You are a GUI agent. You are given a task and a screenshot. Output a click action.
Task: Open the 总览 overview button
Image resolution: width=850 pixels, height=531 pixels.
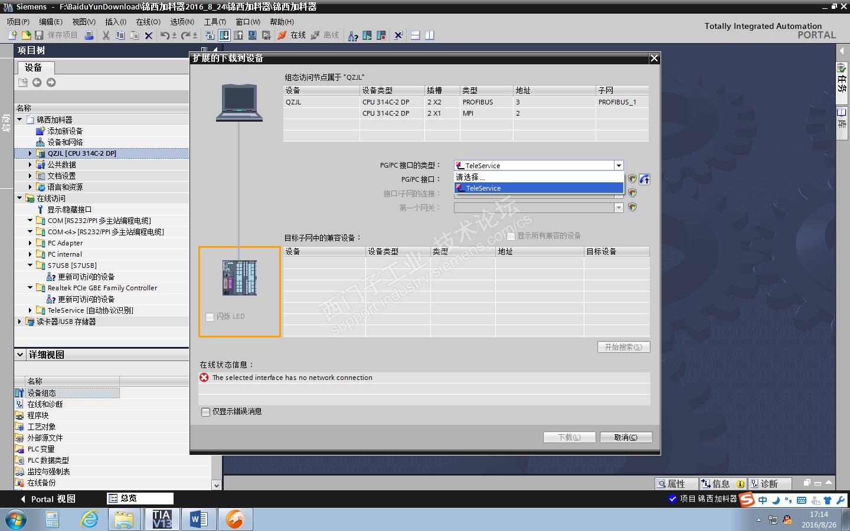[140, 499]
